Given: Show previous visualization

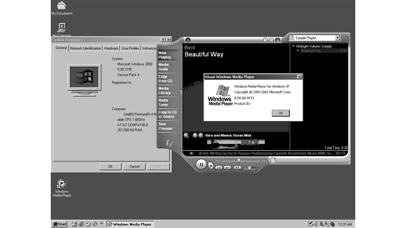Looking at the screenshot, I should pos(195,135).
